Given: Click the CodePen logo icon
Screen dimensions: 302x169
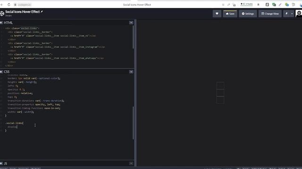Looking at the screenshot, I should [2, 14].
